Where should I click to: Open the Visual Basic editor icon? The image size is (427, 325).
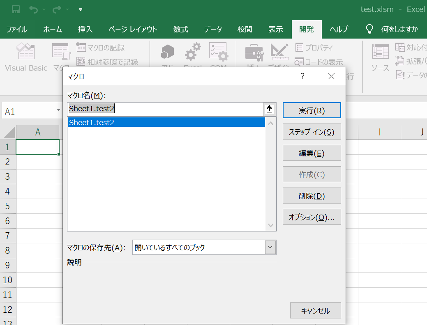point(26,51)
